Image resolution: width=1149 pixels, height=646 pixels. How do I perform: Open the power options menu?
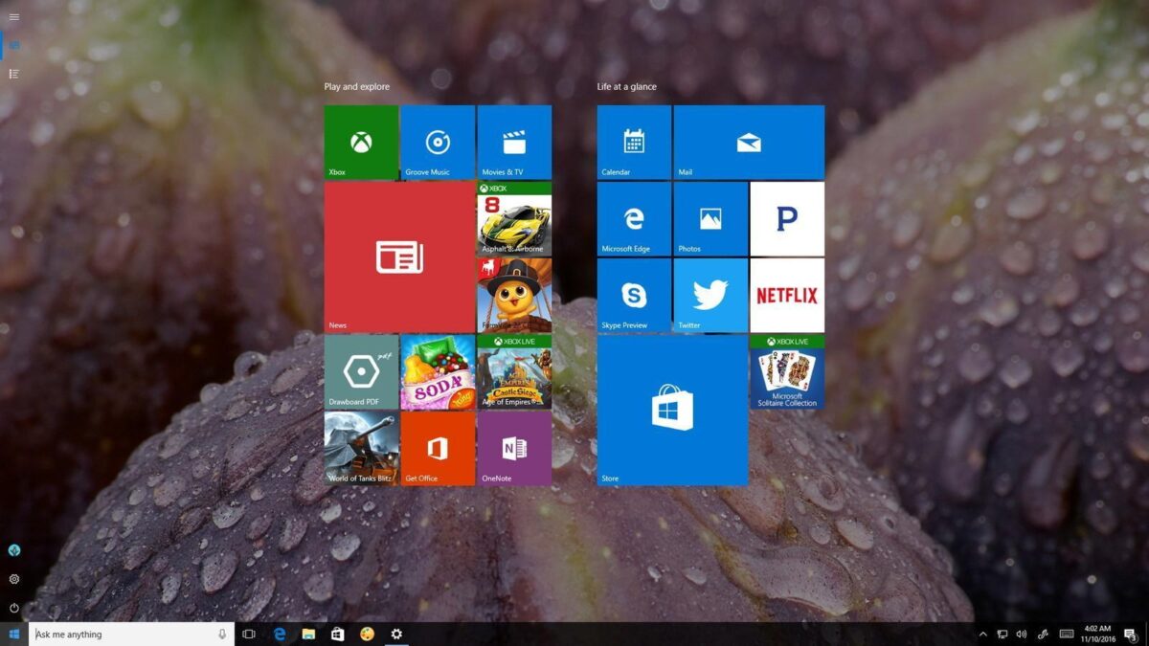[x=13, y=606]
